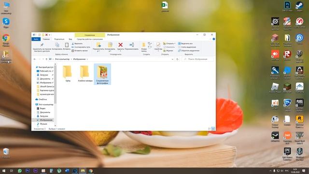309x174 pixels.
Task: Click the Excel file icon on the desktop
Action: pyautogui.click(x=165, y=6)
